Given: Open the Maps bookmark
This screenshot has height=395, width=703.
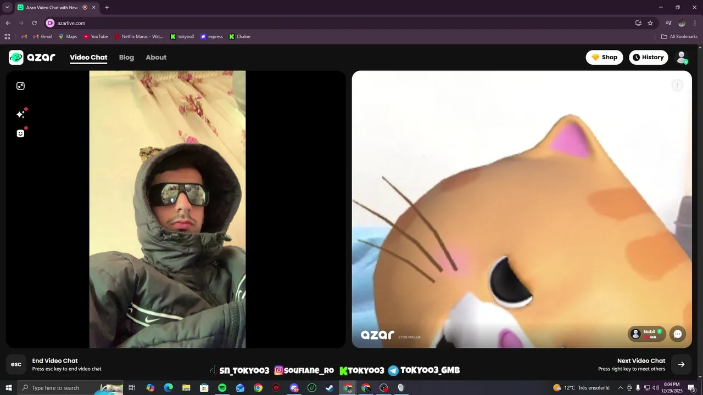Looking at the screenshot, I should (68, 37).
